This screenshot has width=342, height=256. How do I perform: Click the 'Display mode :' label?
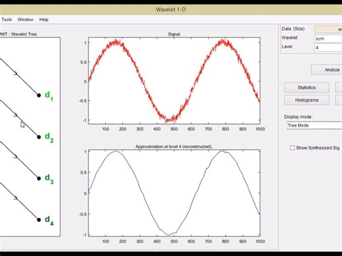(299, 117)
